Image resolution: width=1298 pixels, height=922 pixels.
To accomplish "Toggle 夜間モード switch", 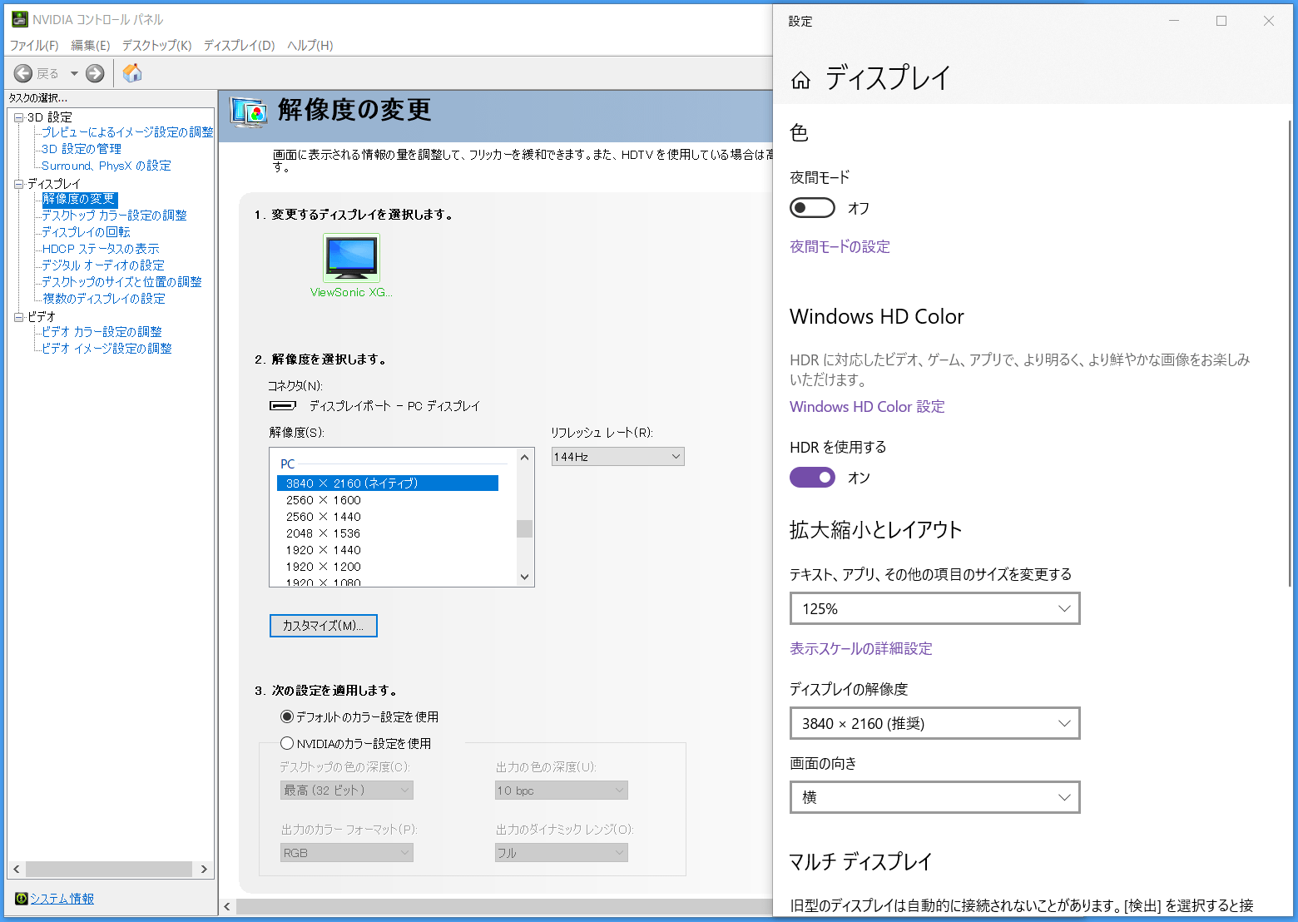I will [812, 207].
